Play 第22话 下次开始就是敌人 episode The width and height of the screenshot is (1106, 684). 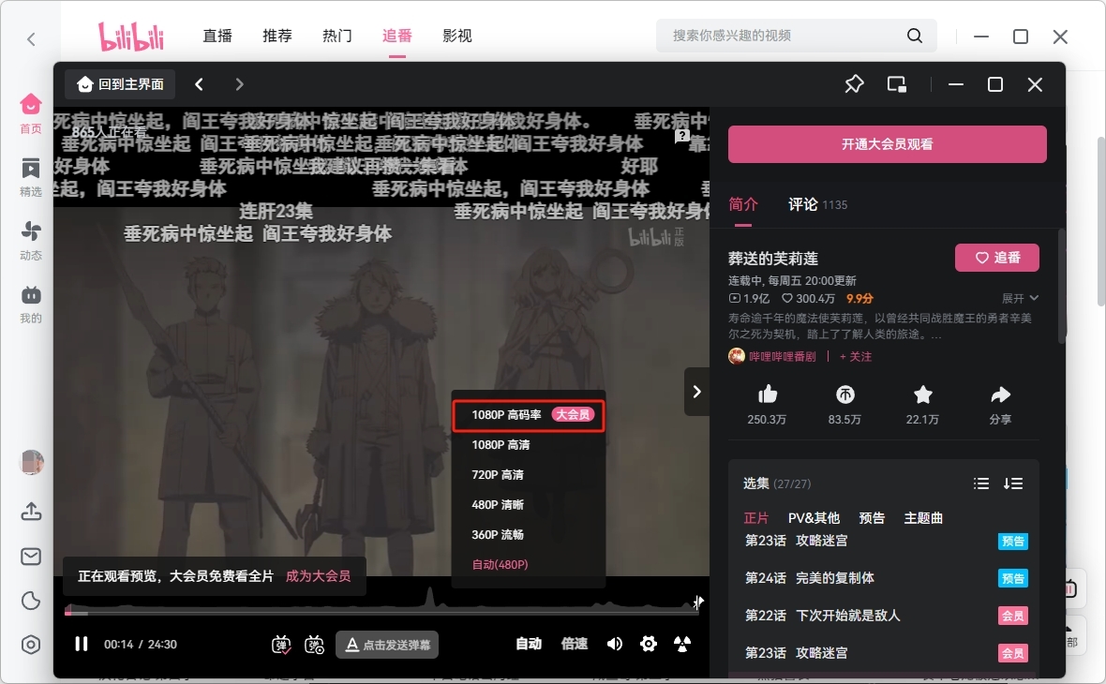click(886, 616)
